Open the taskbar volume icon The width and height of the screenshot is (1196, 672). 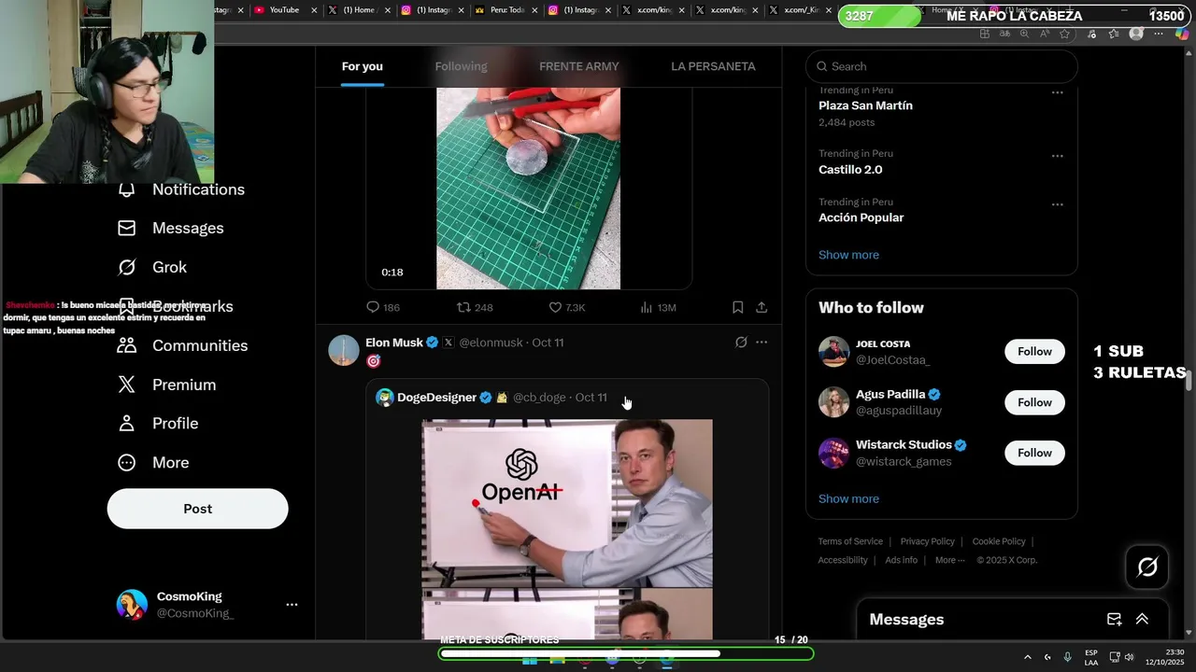coord(1130,657)
